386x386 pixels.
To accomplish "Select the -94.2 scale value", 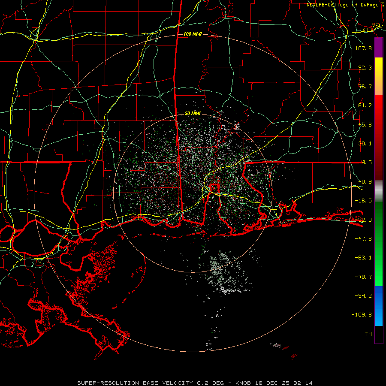I will coord(363,296).
